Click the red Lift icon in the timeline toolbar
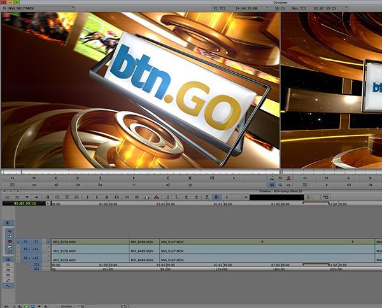The image size is (382, 308). coord(157,197)
